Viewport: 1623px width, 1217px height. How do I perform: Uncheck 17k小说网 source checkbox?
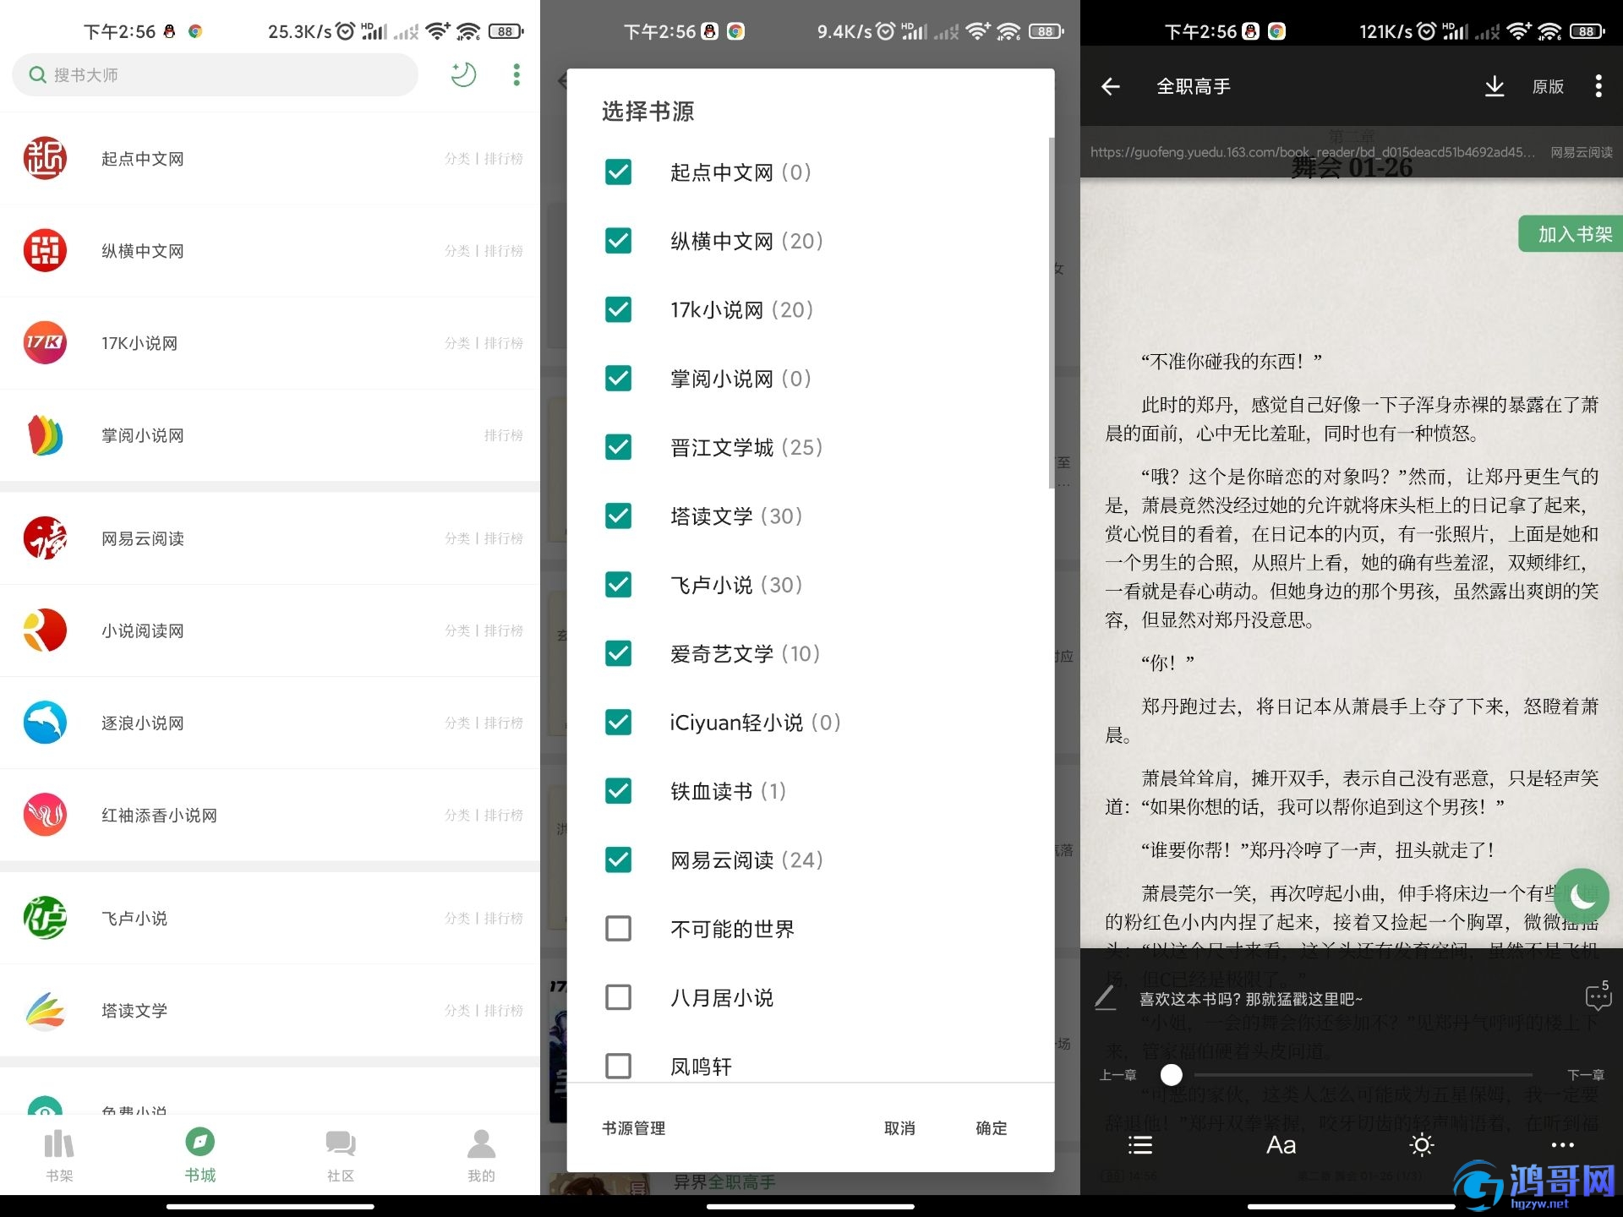click(618, 309)
